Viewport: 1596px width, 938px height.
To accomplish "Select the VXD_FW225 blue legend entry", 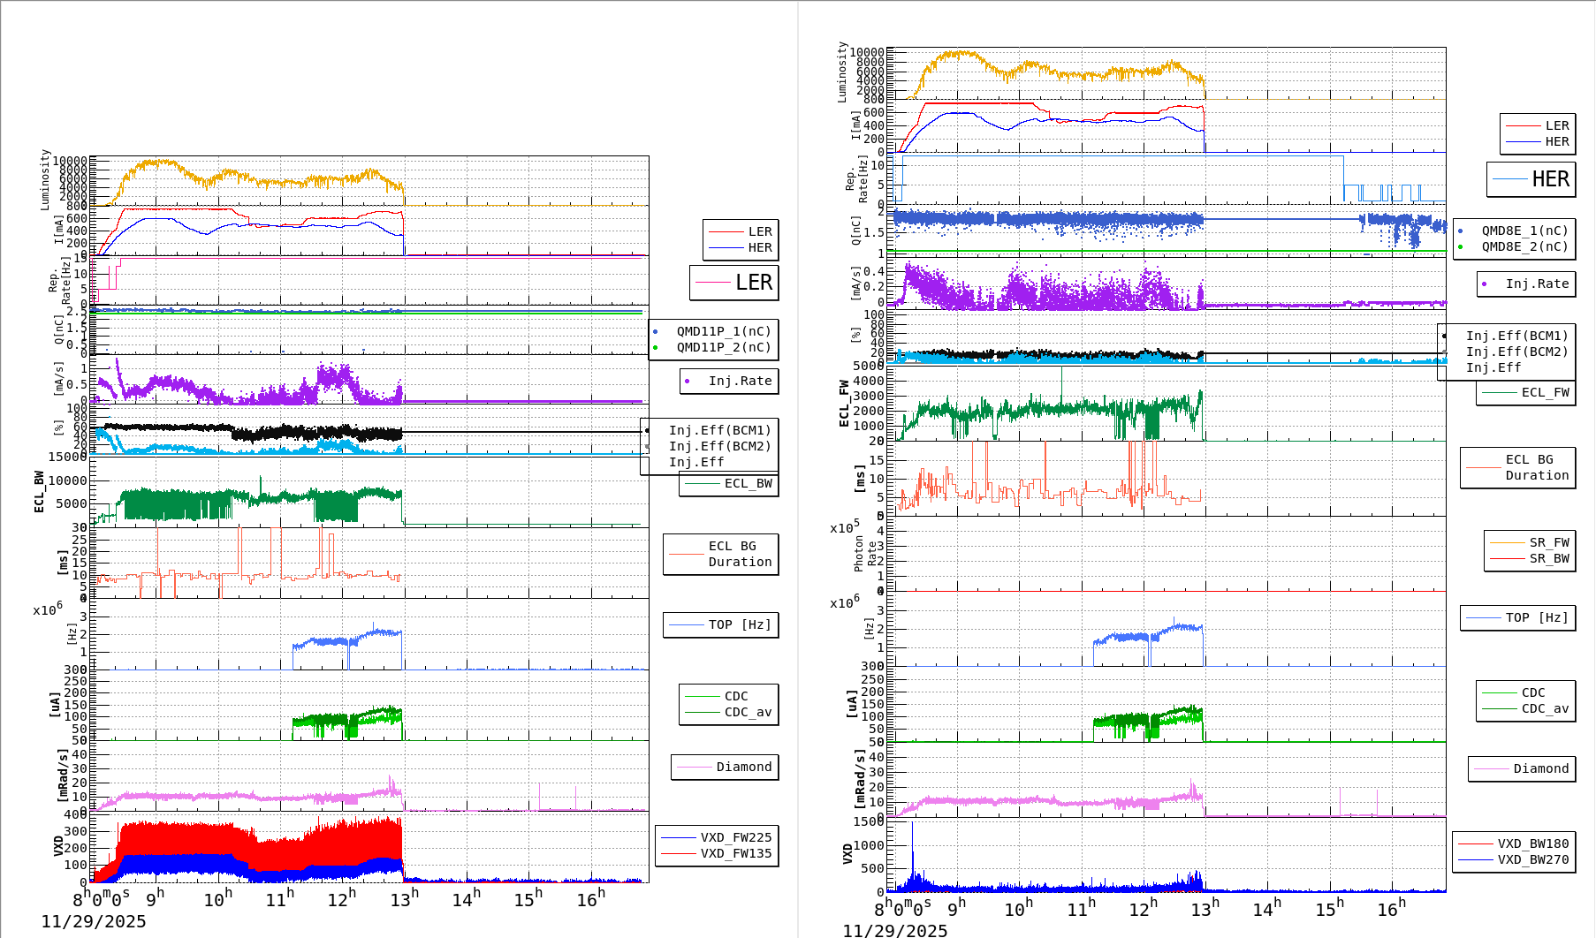I will click(x=735, y=837).
